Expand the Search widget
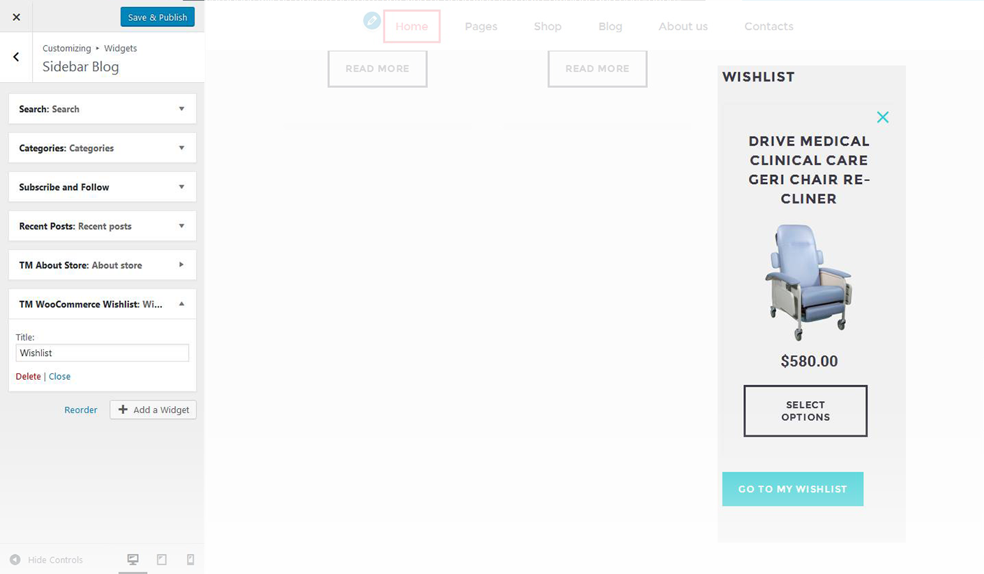The height and width of the screenshot is (574, 984). [102, 109]
